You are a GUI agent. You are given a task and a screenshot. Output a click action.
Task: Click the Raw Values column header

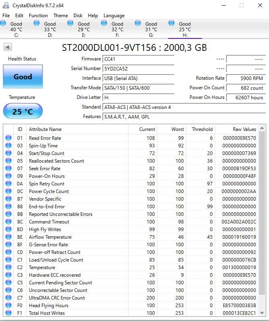click(236, 129)
